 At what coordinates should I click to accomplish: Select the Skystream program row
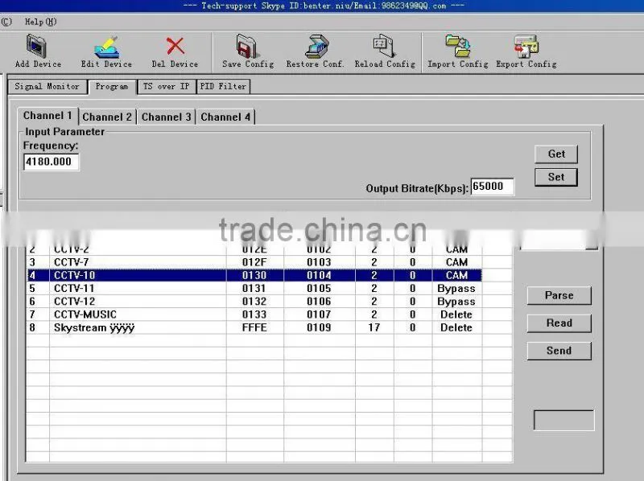(x=254, y=327)
